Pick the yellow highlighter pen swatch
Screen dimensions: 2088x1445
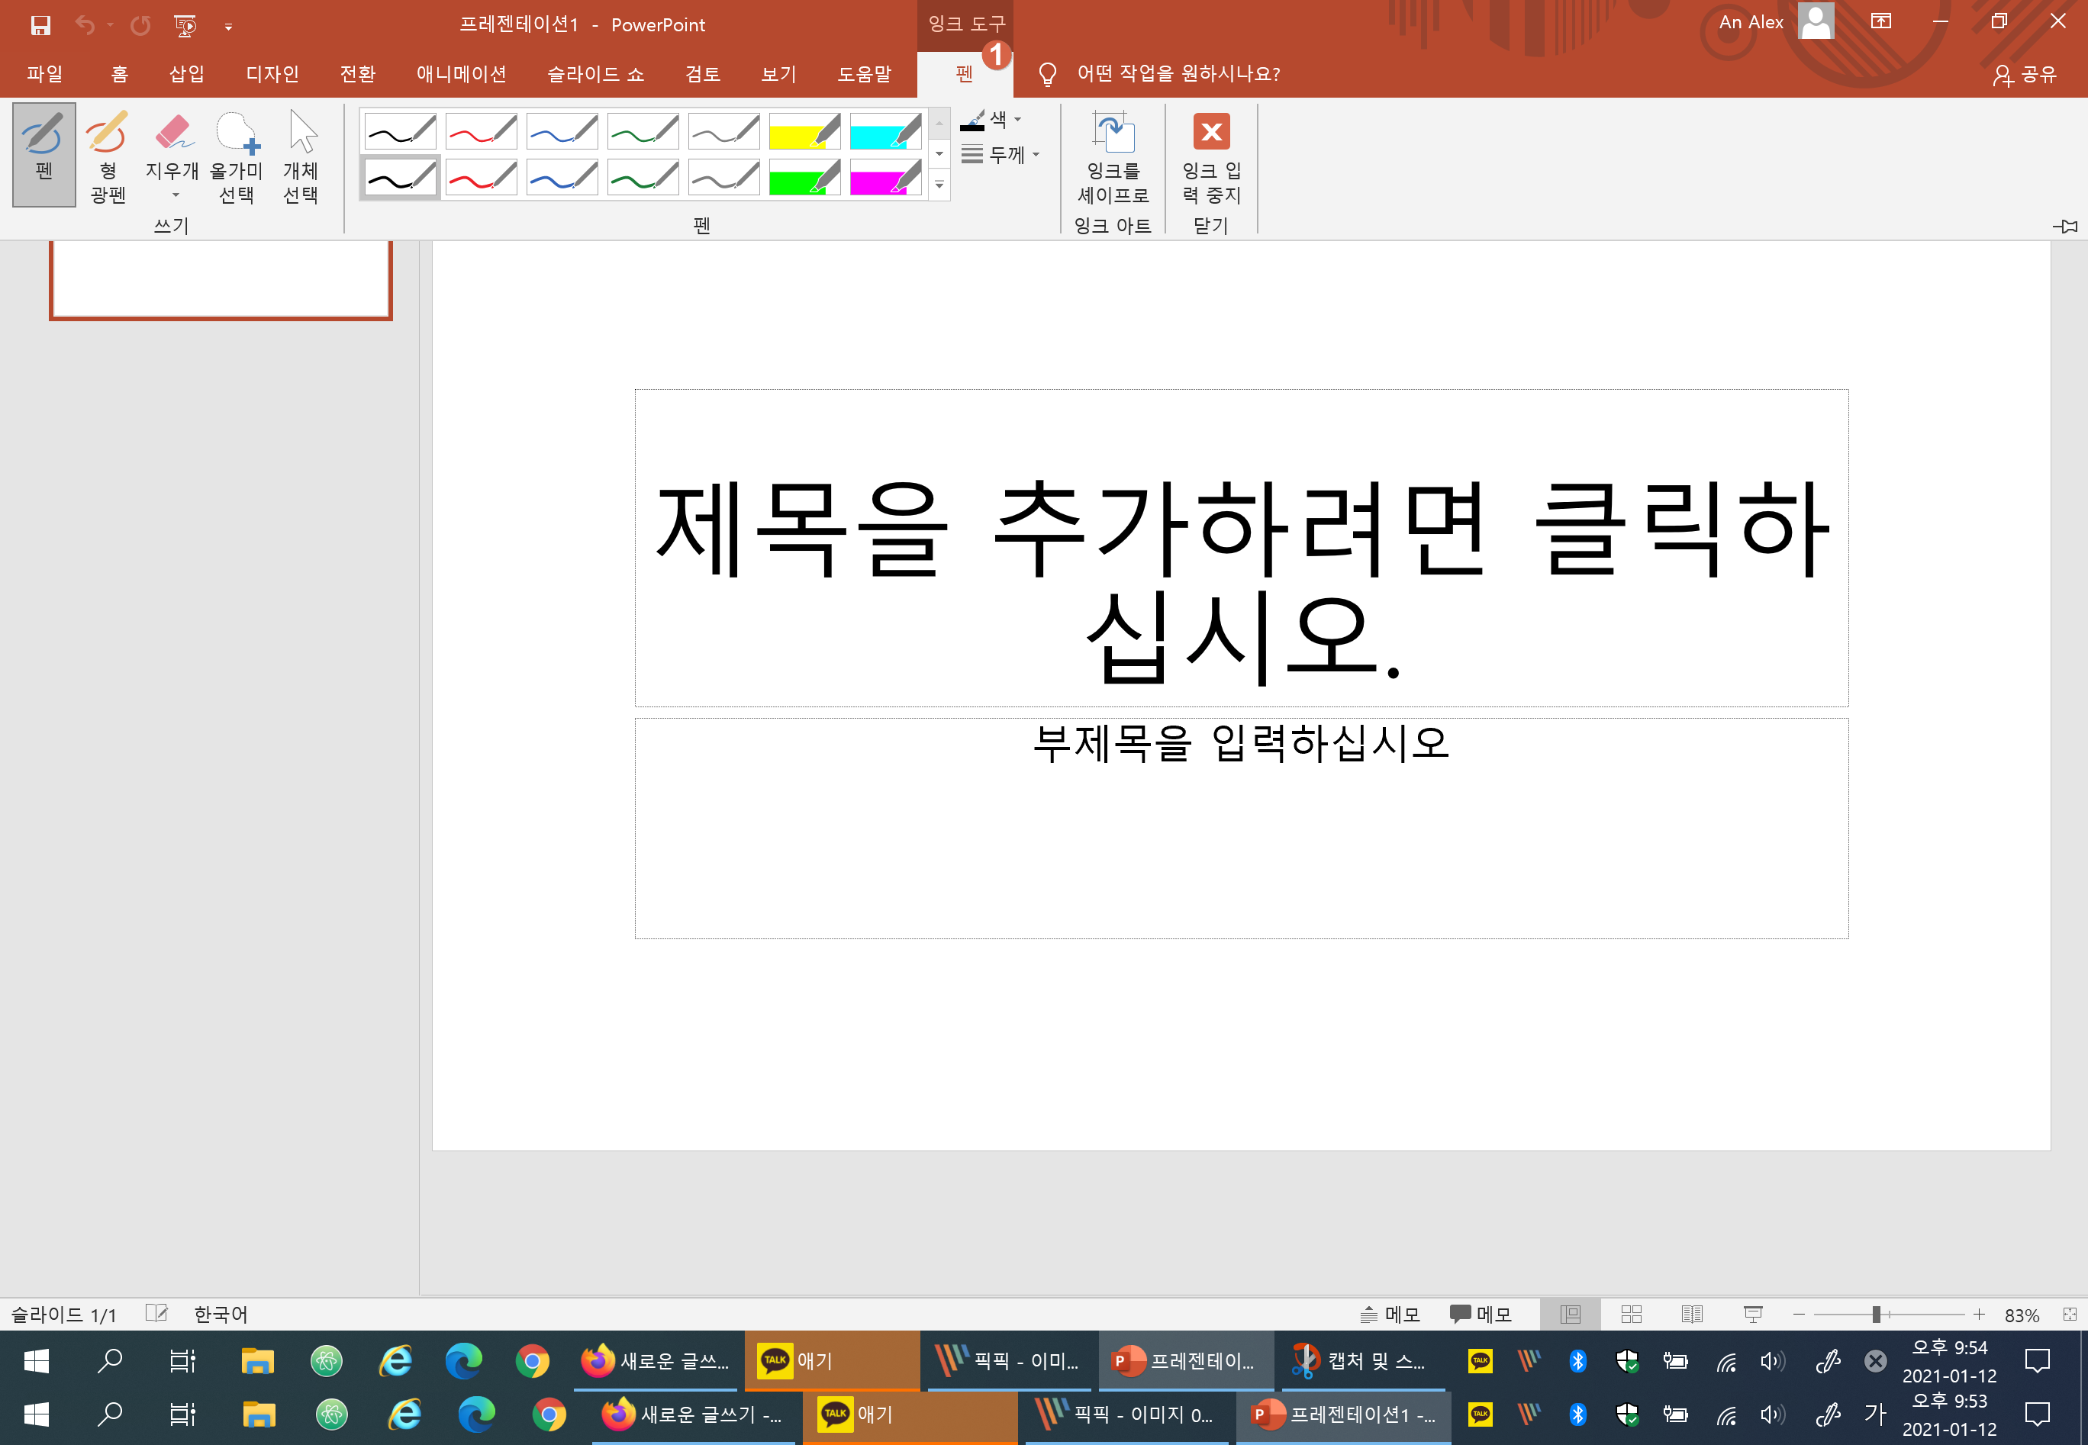(804, 132)
